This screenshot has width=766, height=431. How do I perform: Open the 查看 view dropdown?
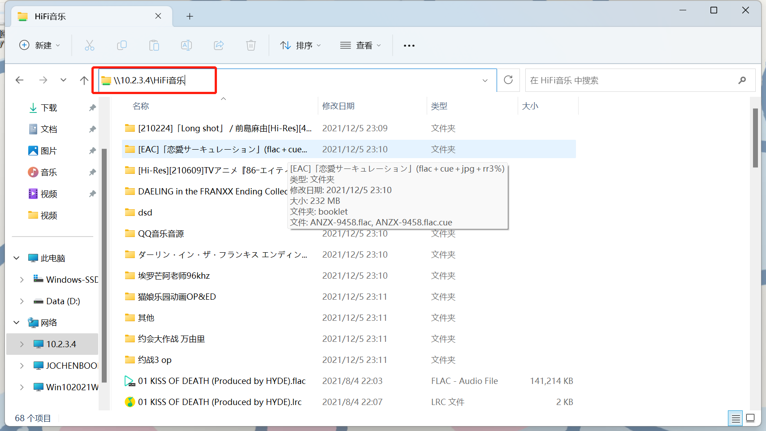360,45
